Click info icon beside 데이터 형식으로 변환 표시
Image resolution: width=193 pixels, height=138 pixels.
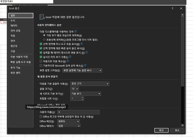[87, 52]
